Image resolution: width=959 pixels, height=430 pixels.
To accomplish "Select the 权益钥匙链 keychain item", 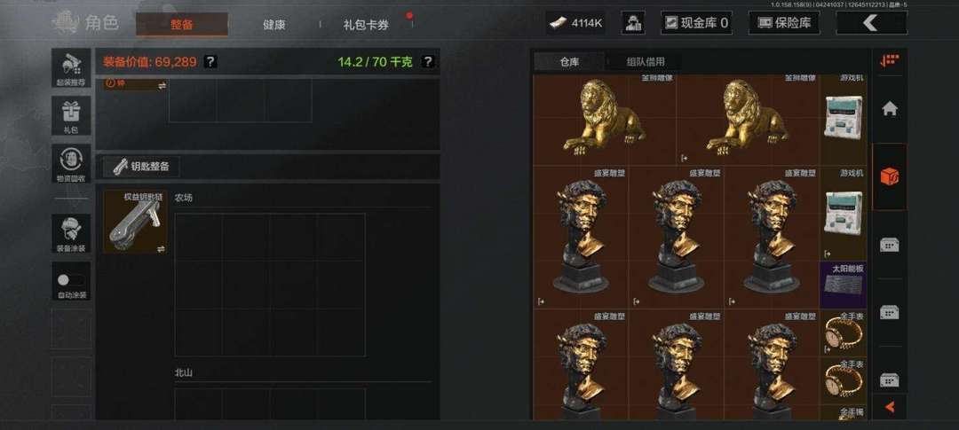I will click(x=135, y=222).
